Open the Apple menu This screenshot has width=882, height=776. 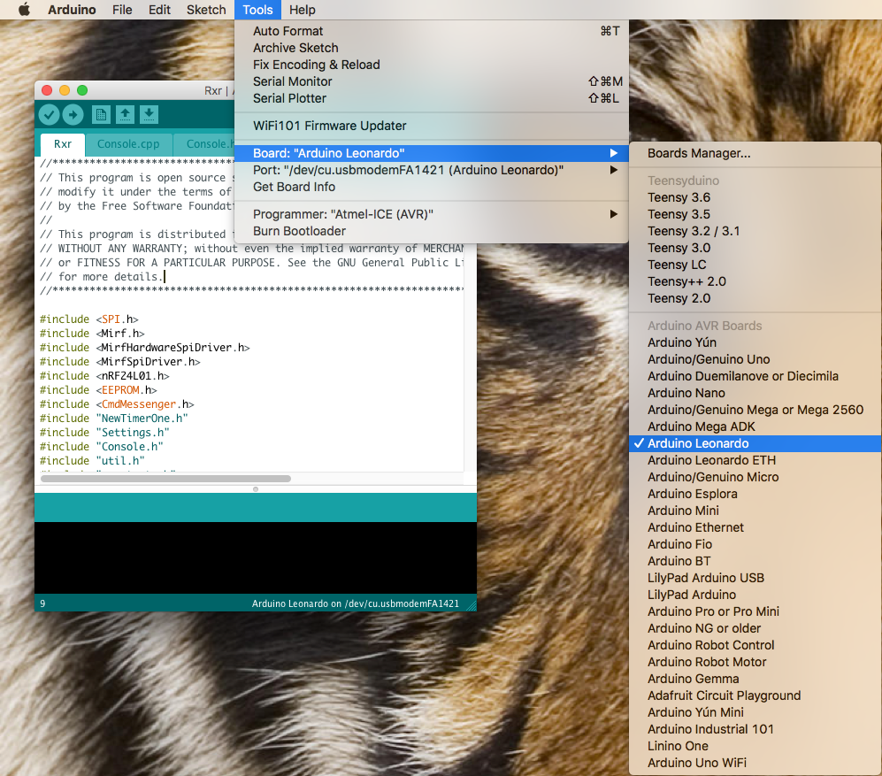click(x=24, y=10)
